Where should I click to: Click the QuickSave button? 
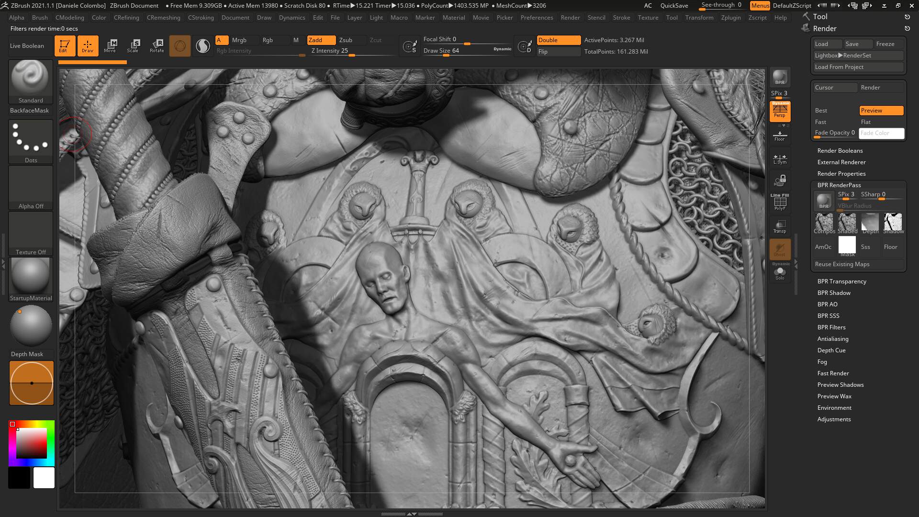674,6
